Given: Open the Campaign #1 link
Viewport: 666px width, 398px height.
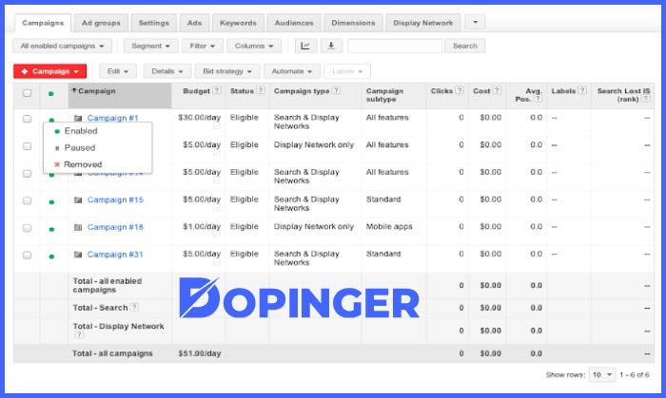Looking at the screenshot, I should [x=113, y=118].
